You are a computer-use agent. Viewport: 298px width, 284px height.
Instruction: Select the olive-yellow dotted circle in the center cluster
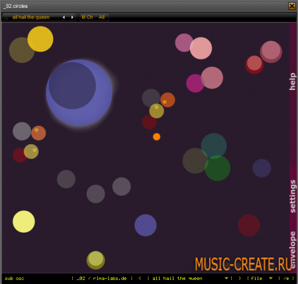156,111
